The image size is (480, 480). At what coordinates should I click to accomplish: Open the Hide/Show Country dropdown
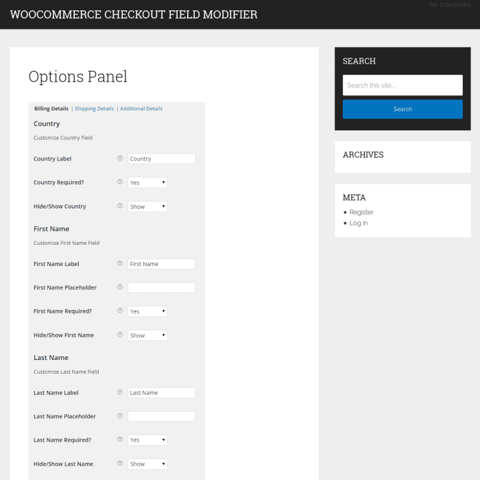coord(147,206)
